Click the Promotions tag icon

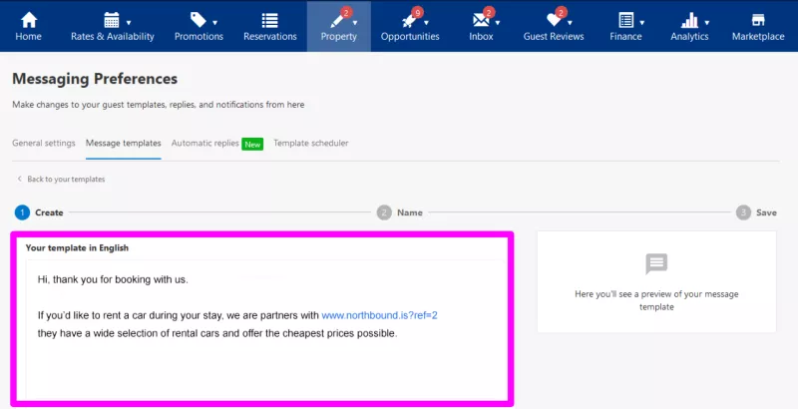click(x=198, y=20)
